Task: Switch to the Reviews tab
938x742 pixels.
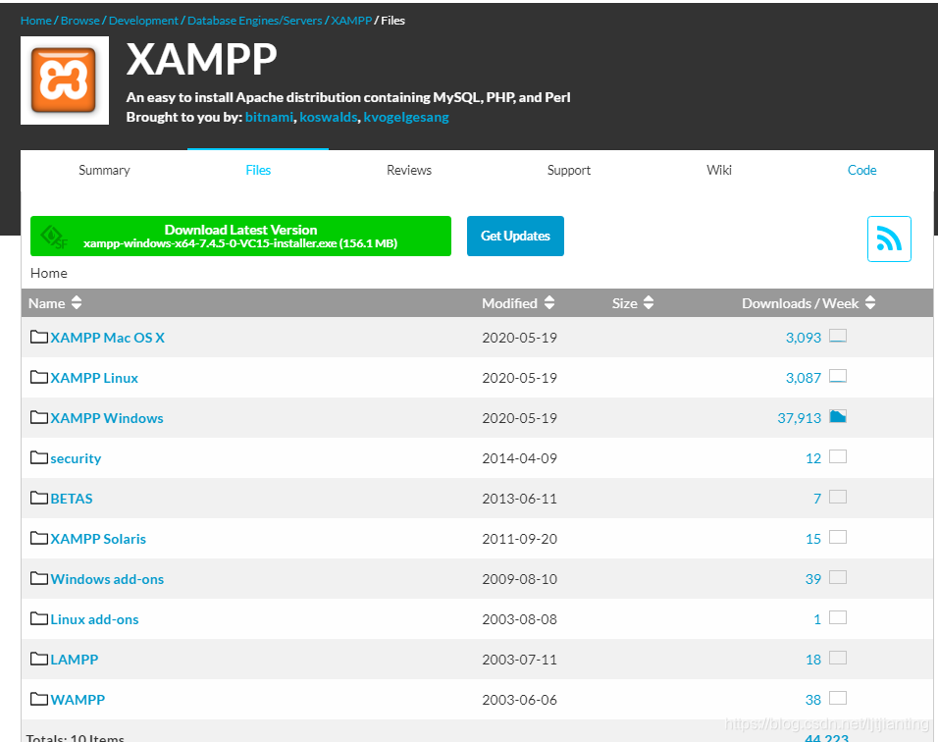Action: 408,170
